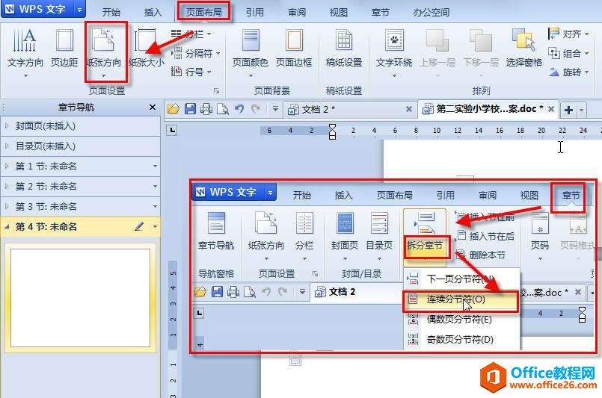Switch to the 审阅 tab in top ribbon

pos(297,12)
